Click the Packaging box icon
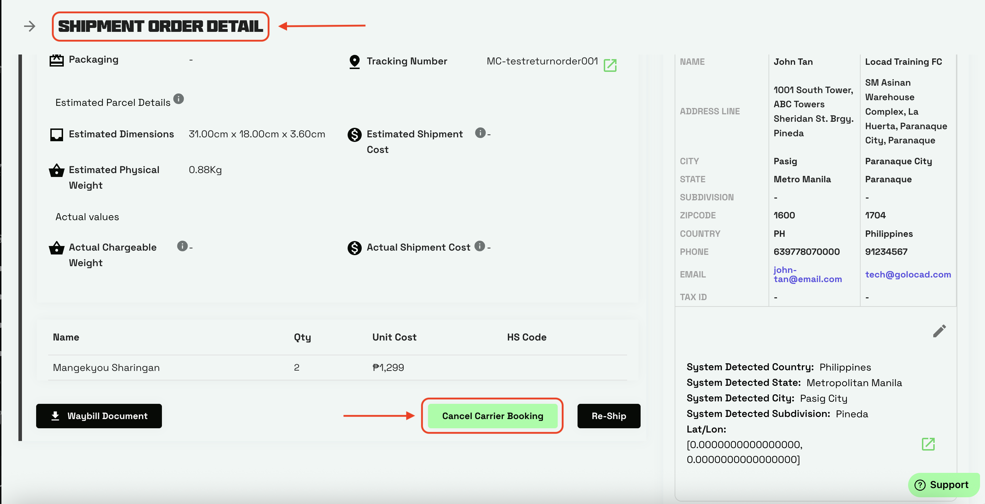Viewport: 985px width, 504px height. pyautogui.click(x=57, y=60)
